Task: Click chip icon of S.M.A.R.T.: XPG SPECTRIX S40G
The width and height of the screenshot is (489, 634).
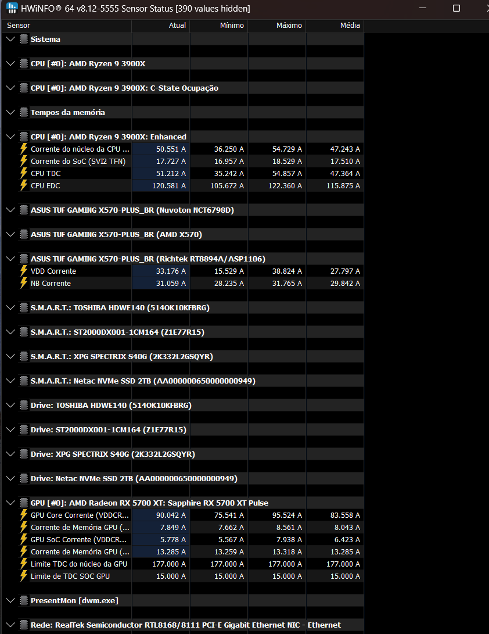Action: pyautogui.click(x=24, y=356)
